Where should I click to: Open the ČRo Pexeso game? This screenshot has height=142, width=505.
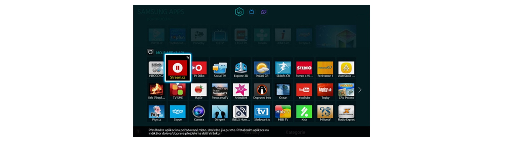(346, 92)
